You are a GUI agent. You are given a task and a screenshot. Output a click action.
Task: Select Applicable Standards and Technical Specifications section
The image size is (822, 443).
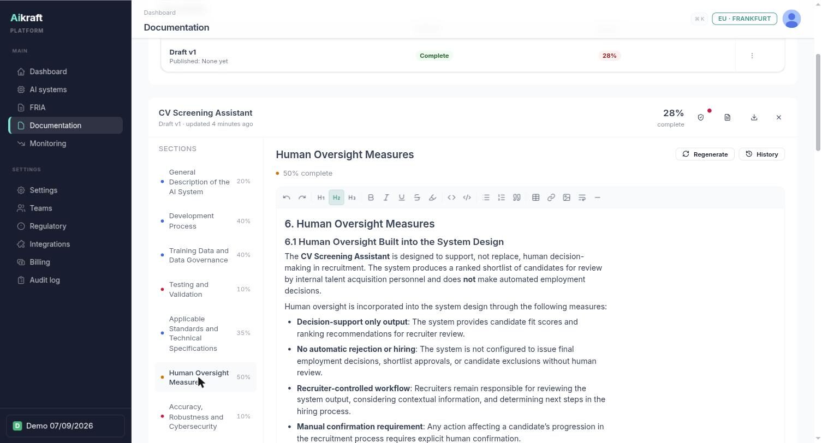coord(205,333)
